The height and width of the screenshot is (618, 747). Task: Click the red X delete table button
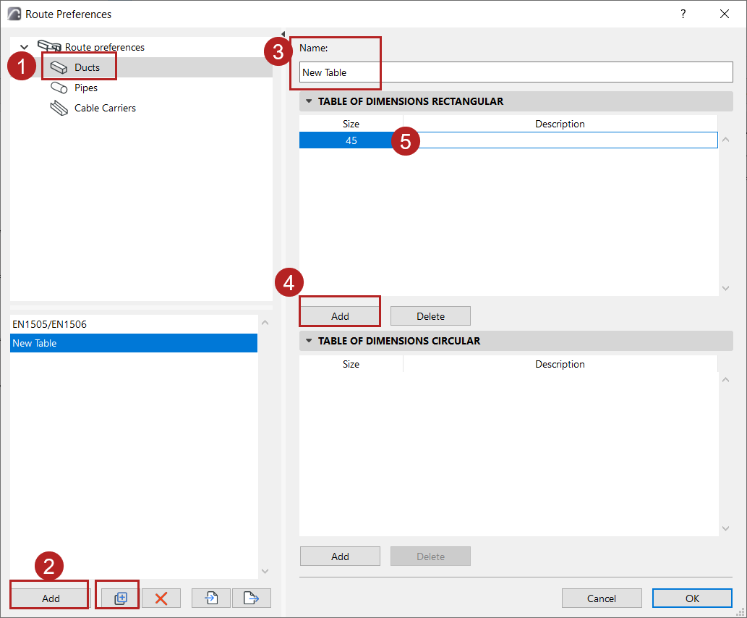161,598
